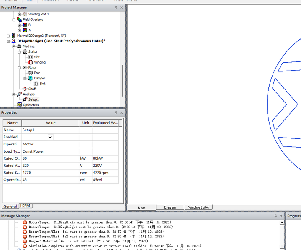Click the Rotor icon in the tree
301x250 pixels.
(25, 68)
